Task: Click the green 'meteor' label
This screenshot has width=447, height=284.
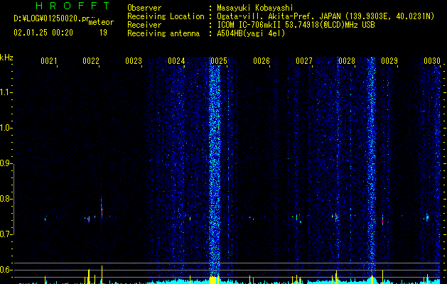Action: point(101,22)
